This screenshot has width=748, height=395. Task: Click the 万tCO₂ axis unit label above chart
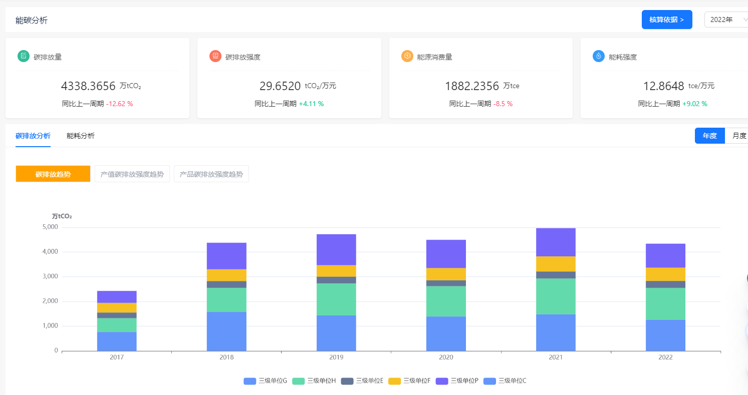(x=62, y=216)
